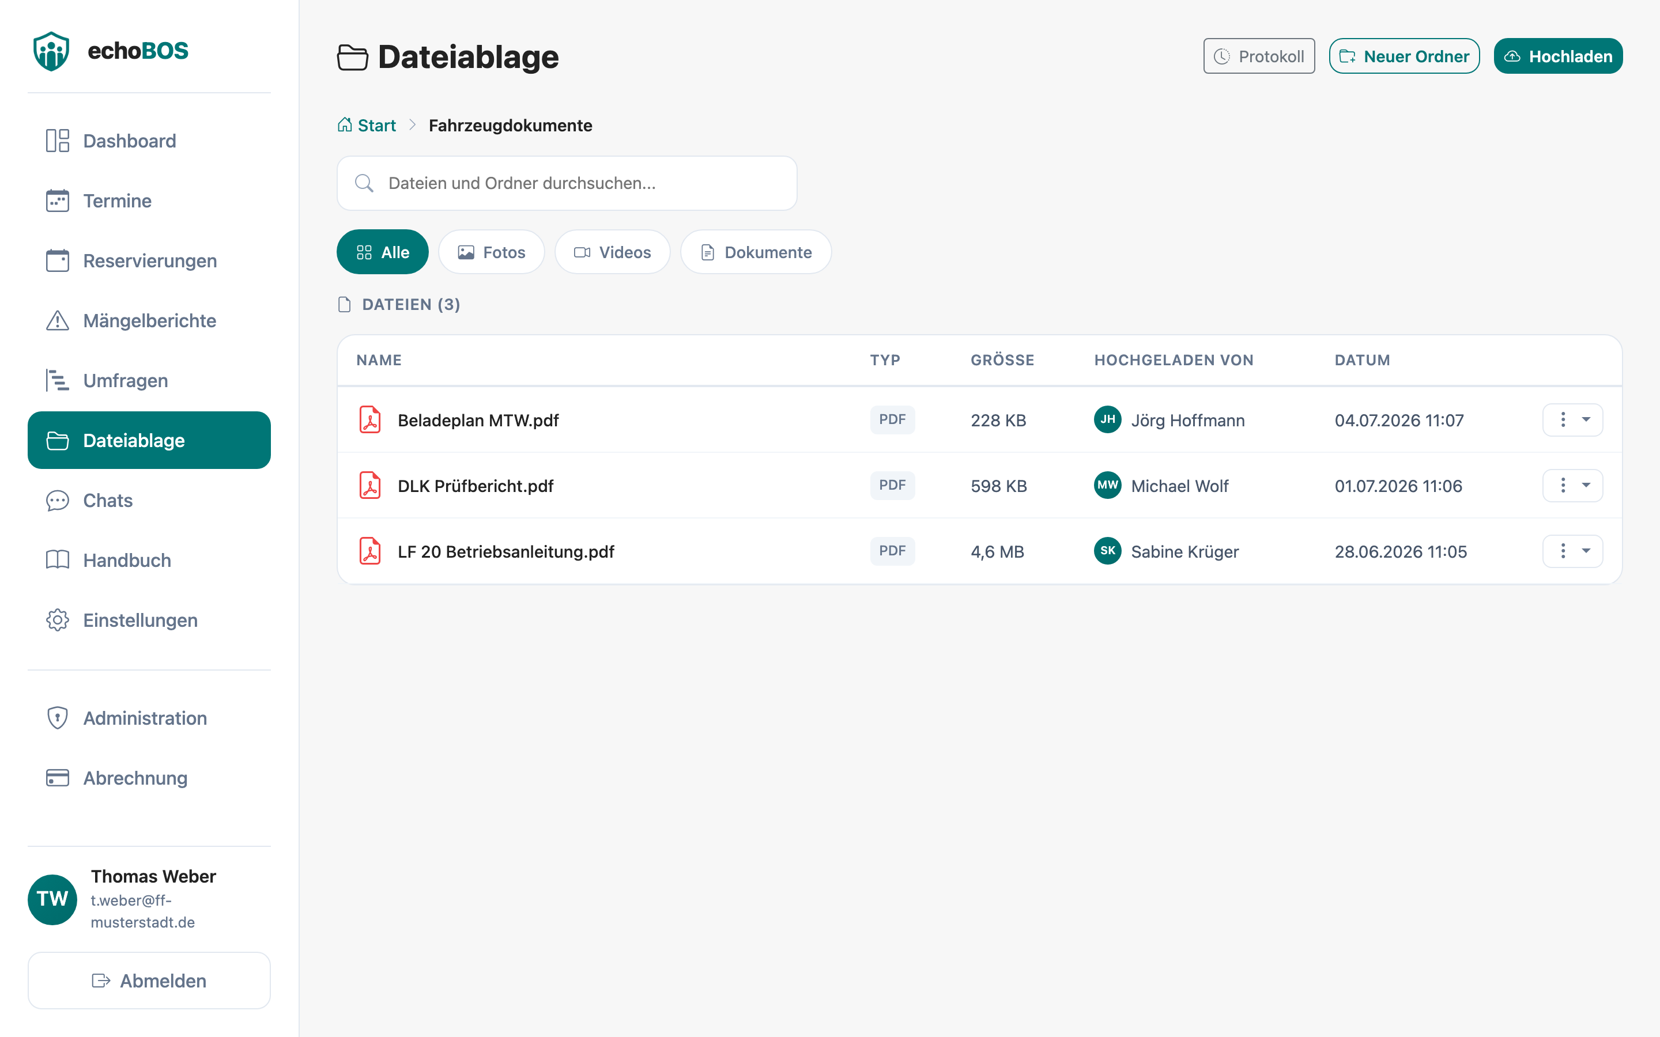The image size is (1660, 1037).
Task: Click the Hochladen upload button
Action: 1558,55
